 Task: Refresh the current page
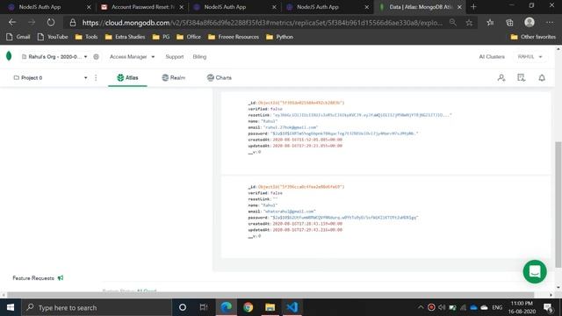pos(51,23)
